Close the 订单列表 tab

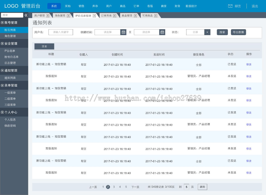click(114, 15)
